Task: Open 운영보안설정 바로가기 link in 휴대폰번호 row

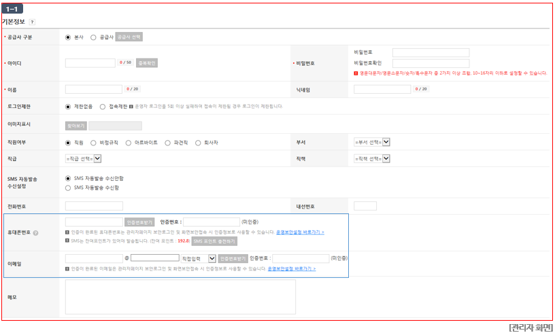Action: 300,232
